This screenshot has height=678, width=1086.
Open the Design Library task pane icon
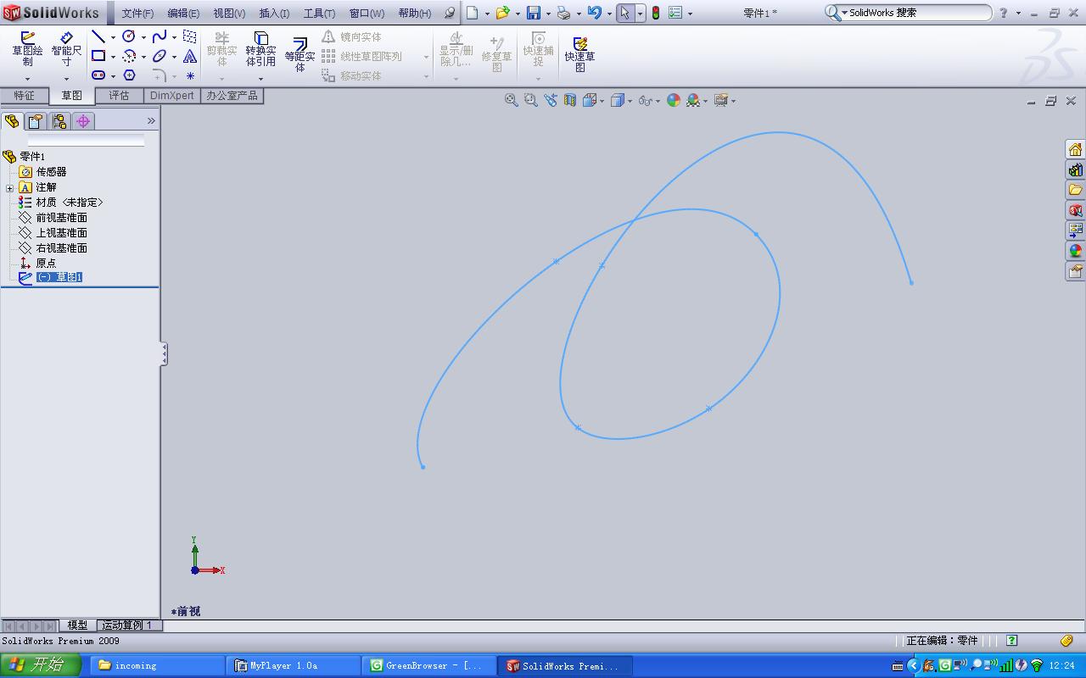(x=1075, y=169)
